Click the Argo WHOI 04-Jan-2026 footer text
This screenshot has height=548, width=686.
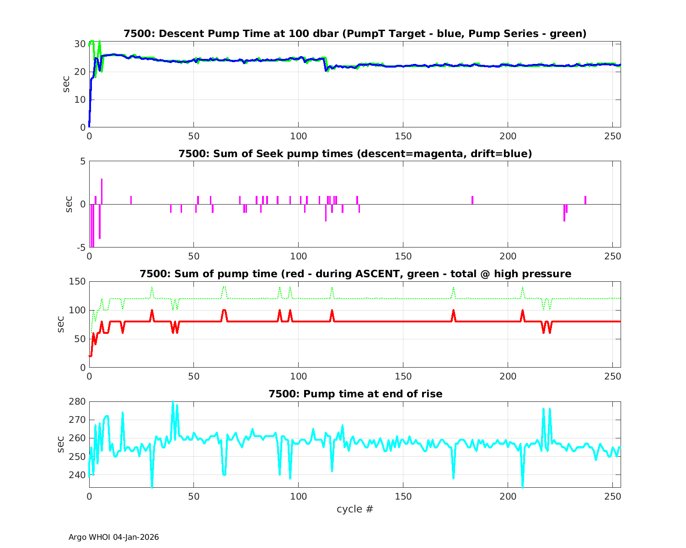coord(113,537)
